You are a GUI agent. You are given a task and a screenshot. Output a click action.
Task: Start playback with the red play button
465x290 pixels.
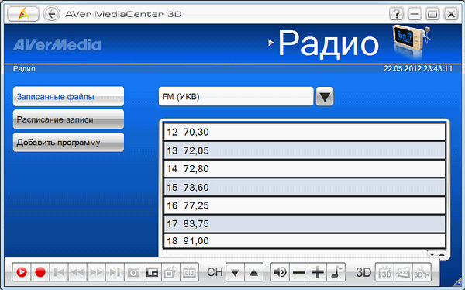(22, 272)
